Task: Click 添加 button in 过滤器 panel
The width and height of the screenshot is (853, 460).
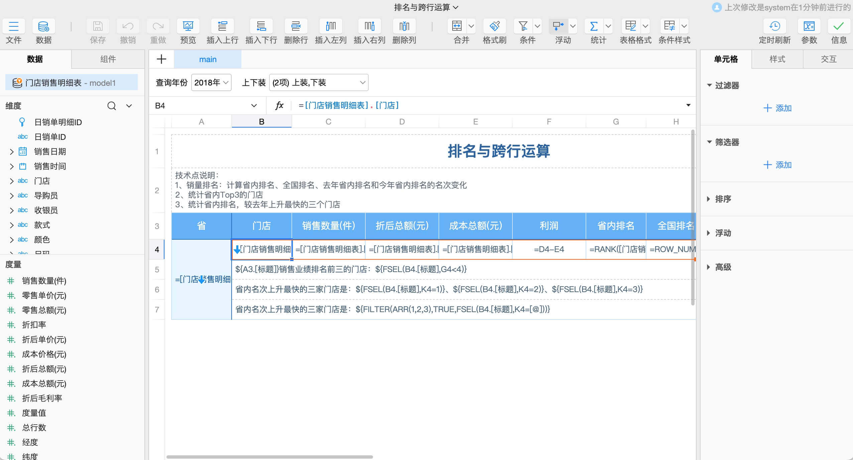Action: pos(777,108)
